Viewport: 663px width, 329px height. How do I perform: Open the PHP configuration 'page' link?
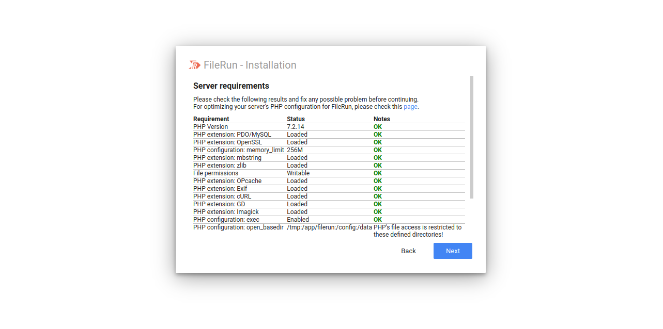(x=410, y=107)
